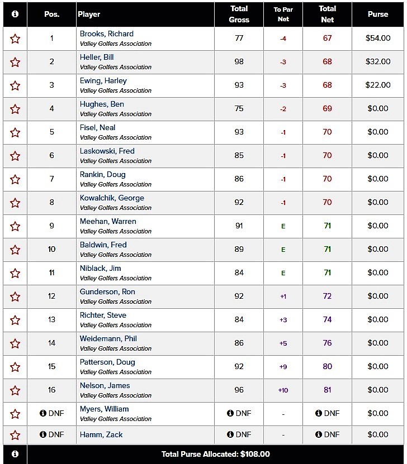Click info icon beside Total Purse Allocated

coord(15,454)
